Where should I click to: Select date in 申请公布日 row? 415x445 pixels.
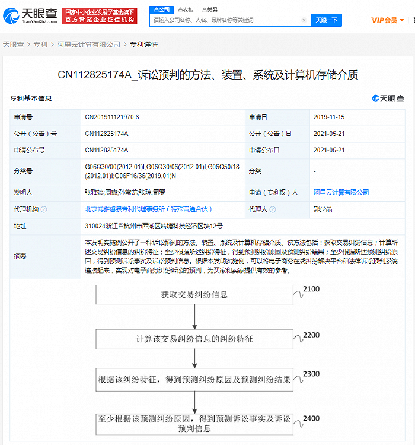click(x=329, y=150)
